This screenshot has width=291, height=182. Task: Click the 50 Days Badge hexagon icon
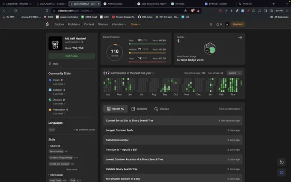210,49
